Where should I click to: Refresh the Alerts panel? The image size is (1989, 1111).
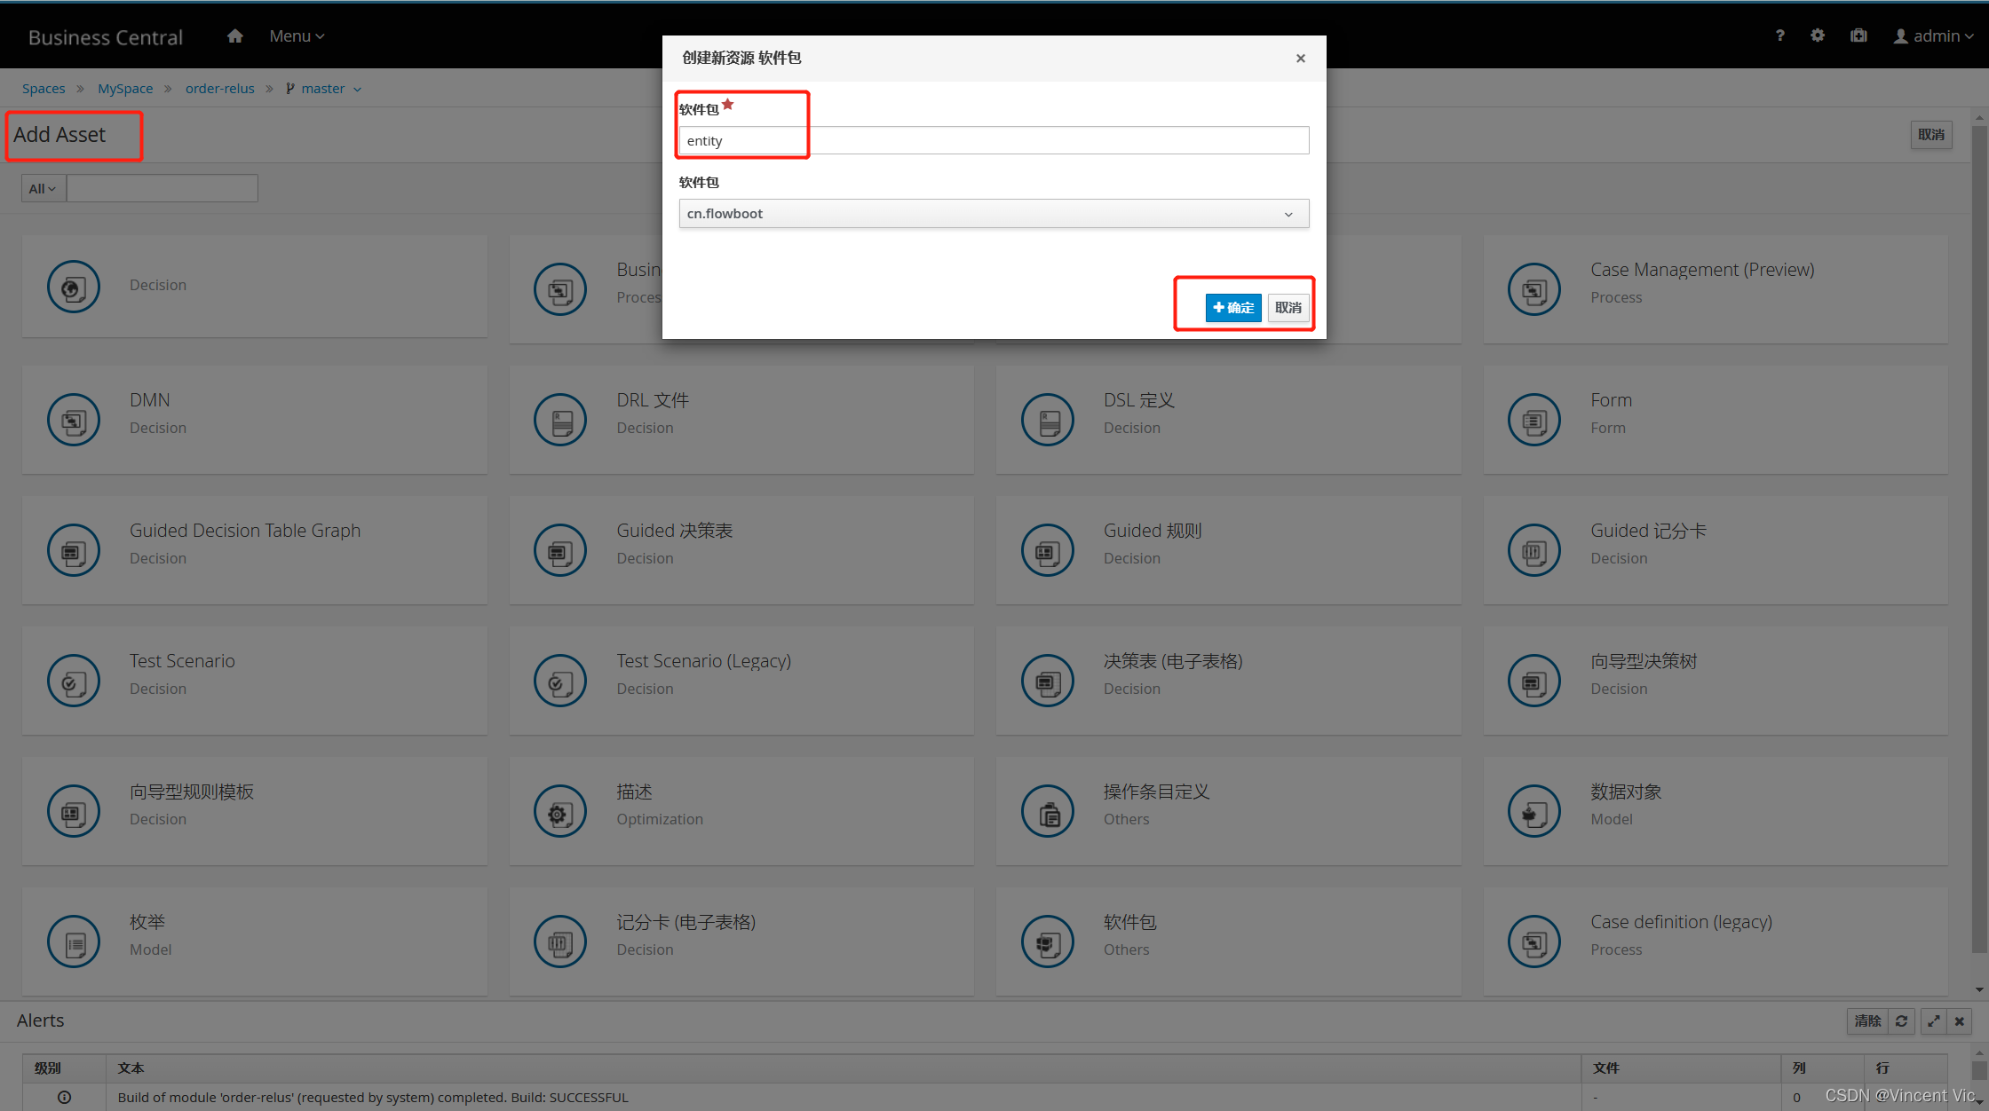[x=1901, y=1020]
